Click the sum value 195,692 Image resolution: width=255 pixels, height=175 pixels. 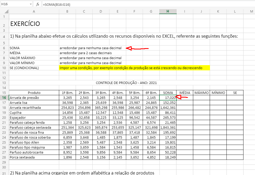coord(168,132)
